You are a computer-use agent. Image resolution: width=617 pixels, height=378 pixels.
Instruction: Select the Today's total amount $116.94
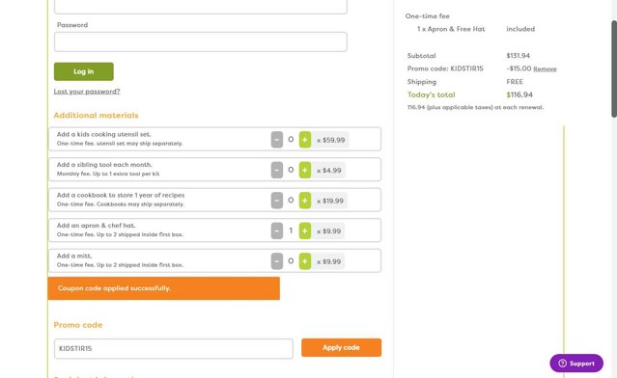click(519, 94)
